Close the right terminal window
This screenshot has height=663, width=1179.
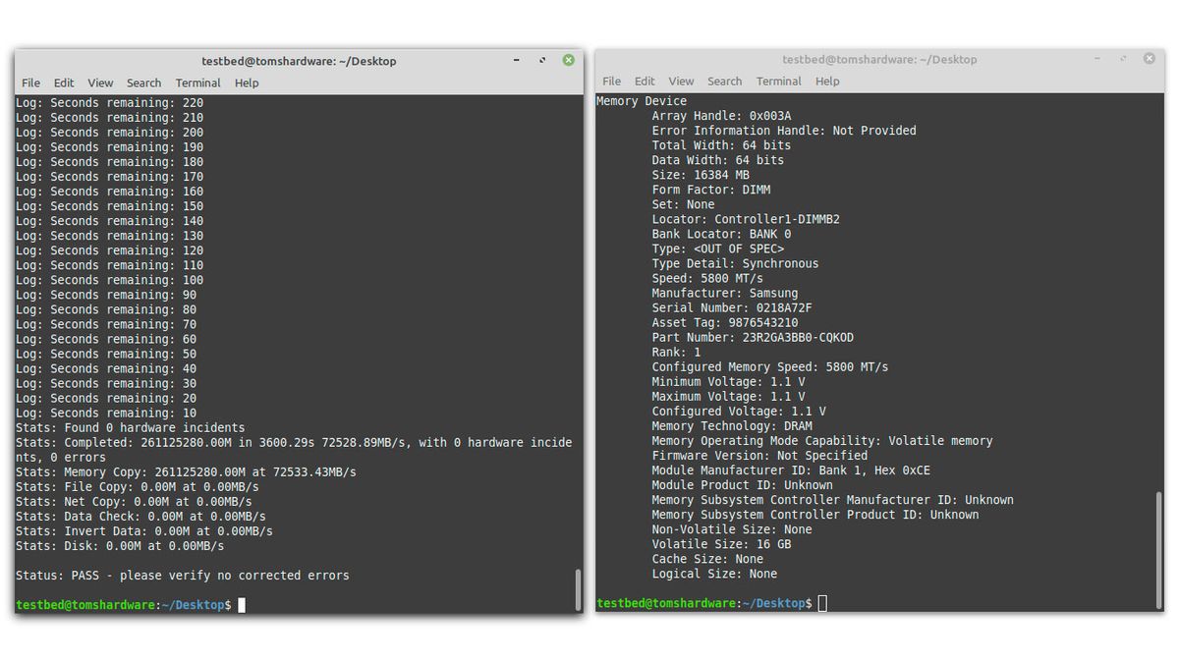pos(1149,59)
